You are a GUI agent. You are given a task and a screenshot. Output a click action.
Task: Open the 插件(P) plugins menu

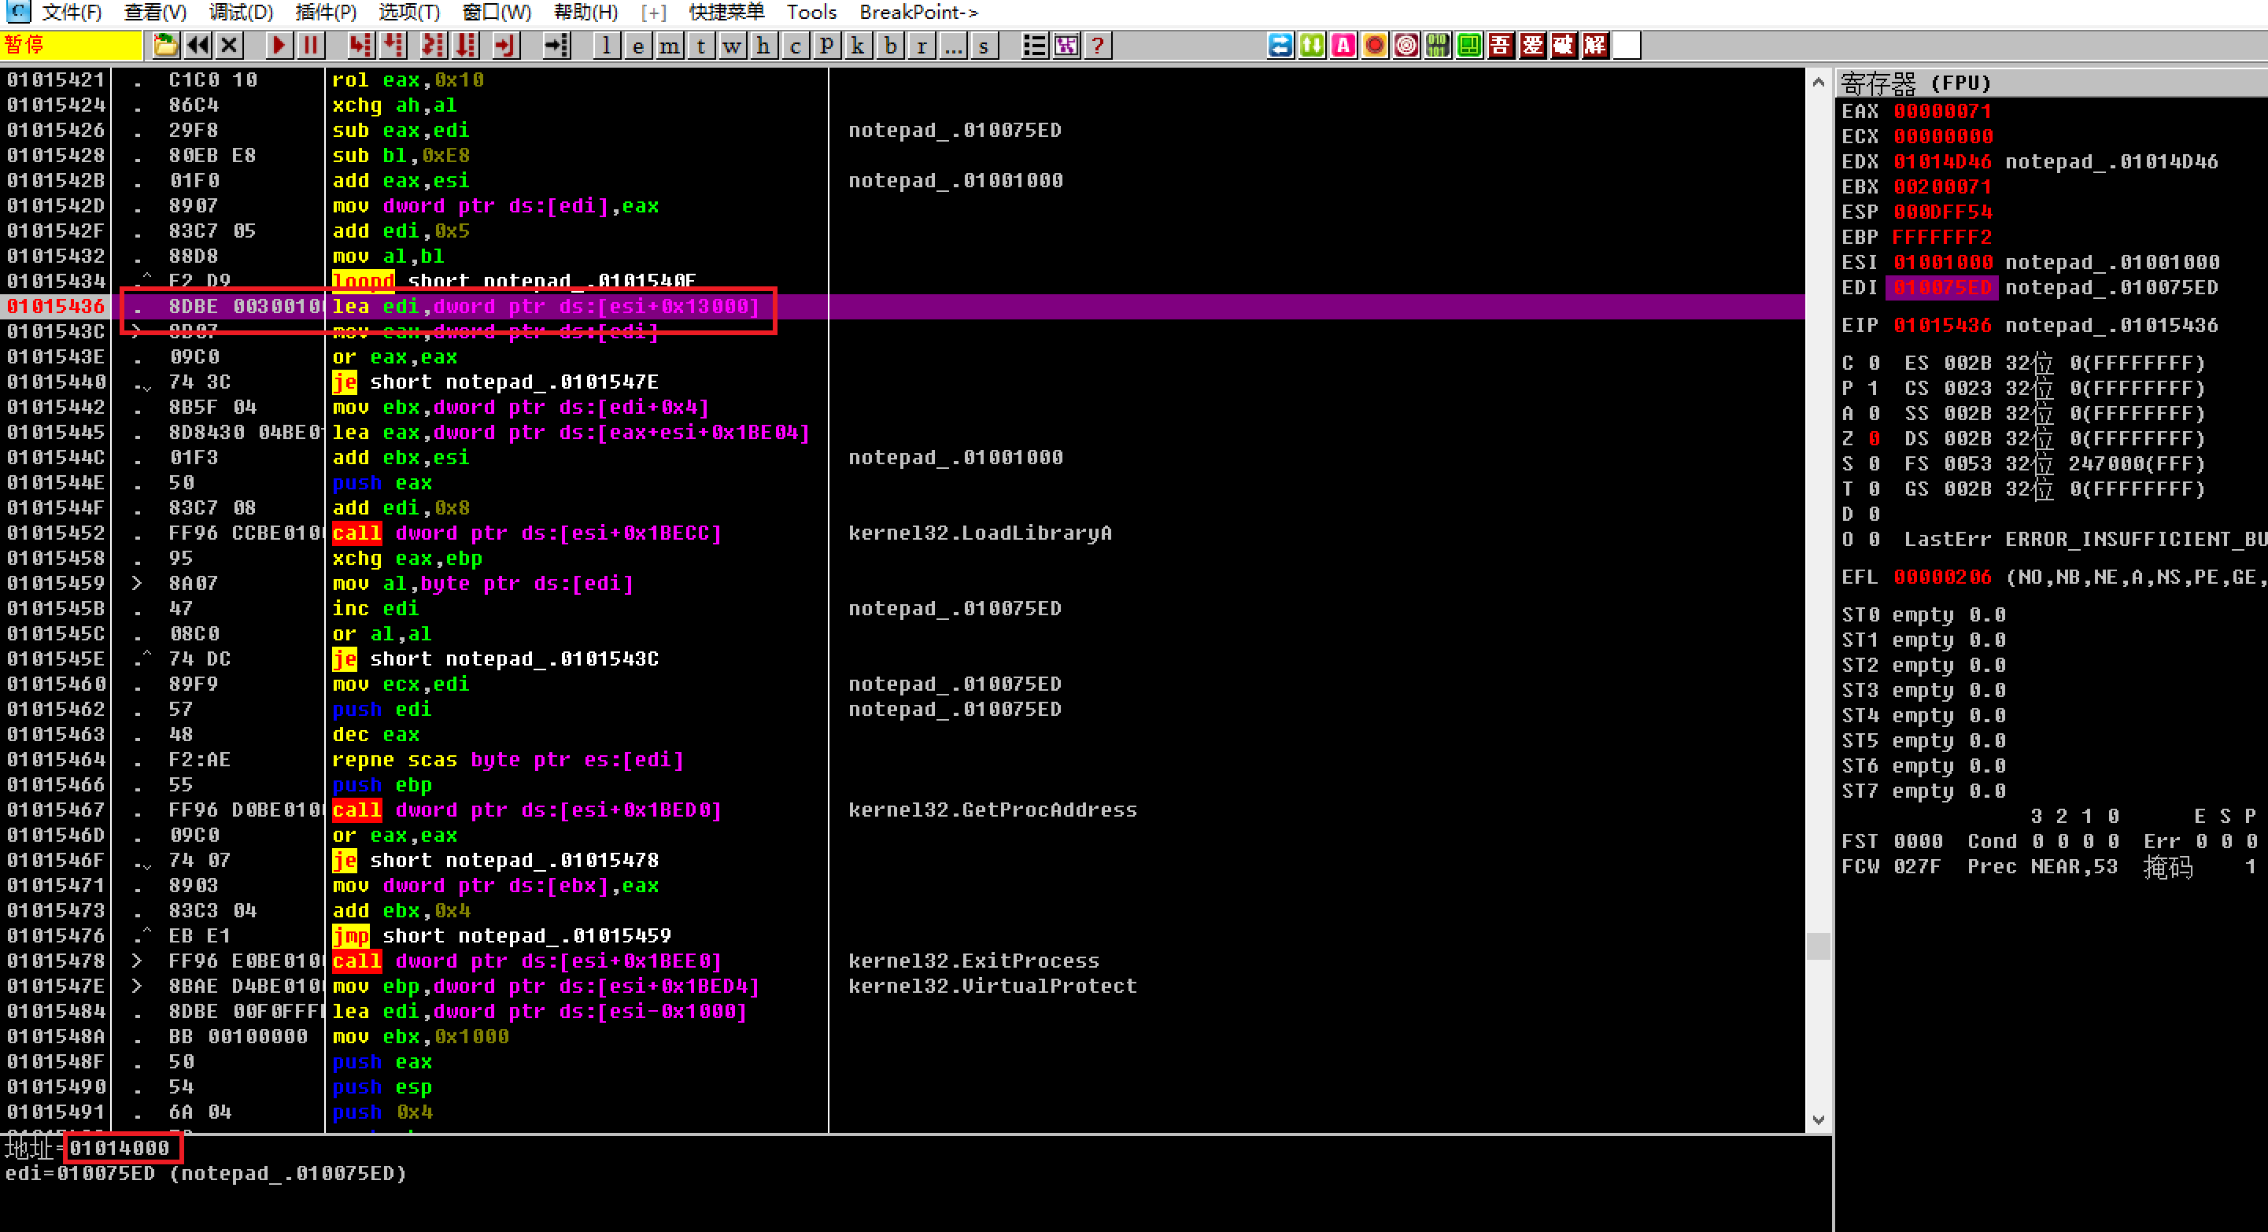pos(326,13)
